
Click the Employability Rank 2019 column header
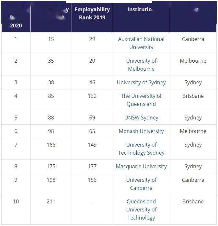click(92, 14)
